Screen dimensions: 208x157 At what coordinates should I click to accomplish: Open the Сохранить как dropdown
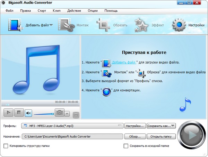(x=161, y=126)
